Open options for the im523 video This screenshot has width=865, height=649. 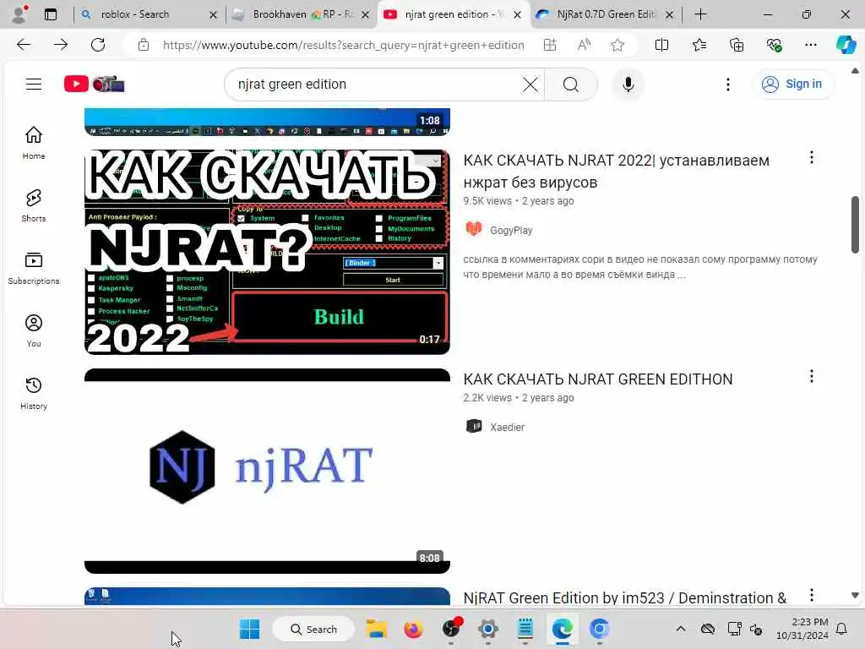(812, 595)
